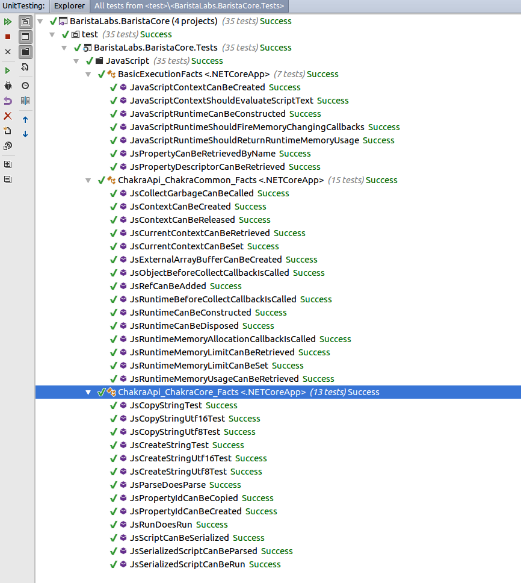Image resolution: width=521 pixels, height=583 pixels.
Task: Select JsContextCanBeReleased test
Action: [182, 220]
